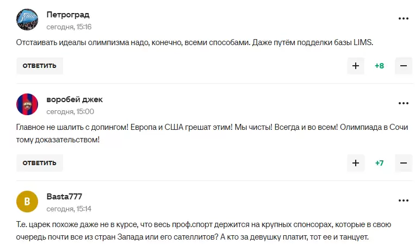Open three-dot menu on Петроград's comment
Viewport: 415px width, 251px height.
[403, 19]
